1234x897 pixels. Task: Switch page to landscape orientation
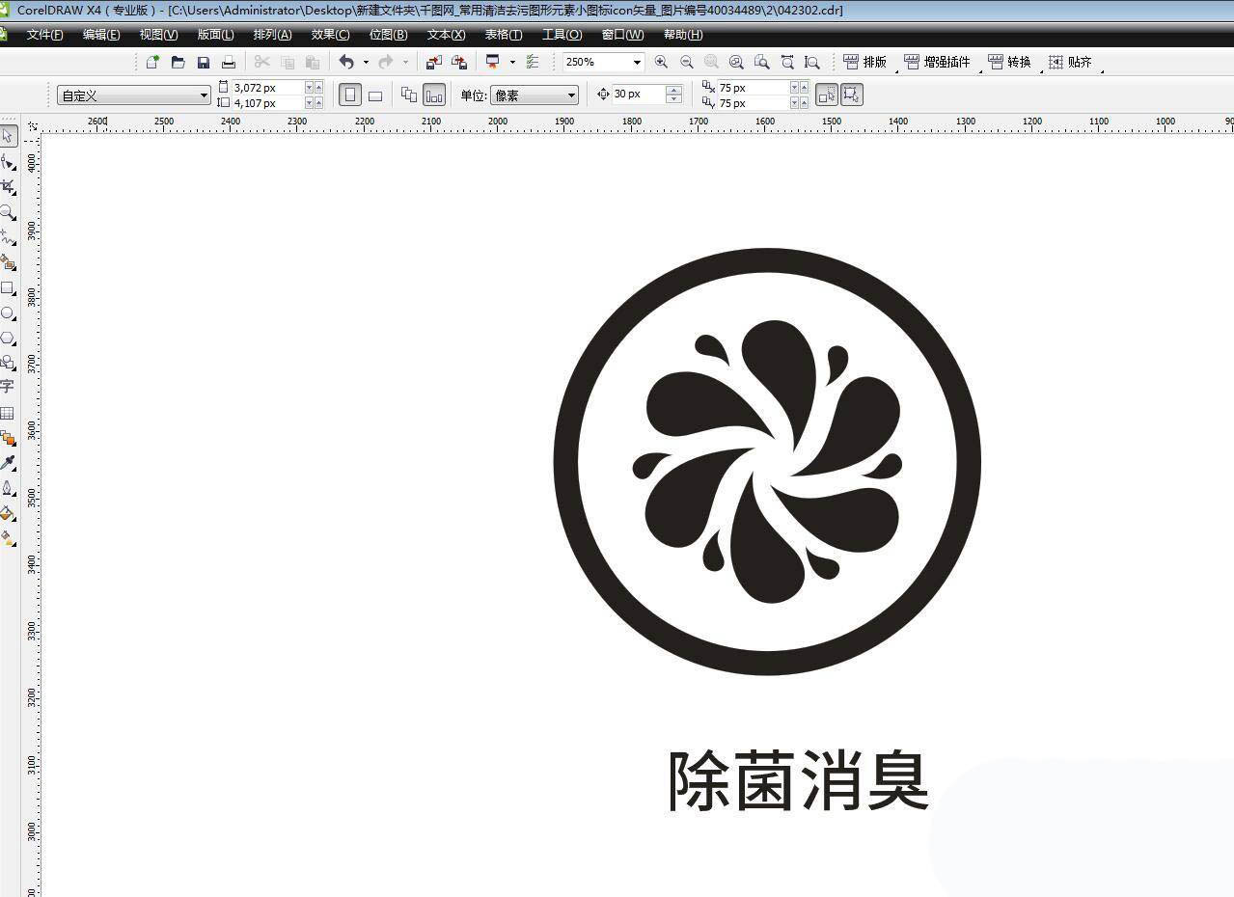click(375, 95)
